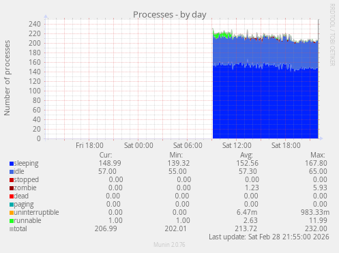Click the 'dead' legend label
The height and width of the screenshot is (253, 339).
pyautogui.click(x=21, y=196)
